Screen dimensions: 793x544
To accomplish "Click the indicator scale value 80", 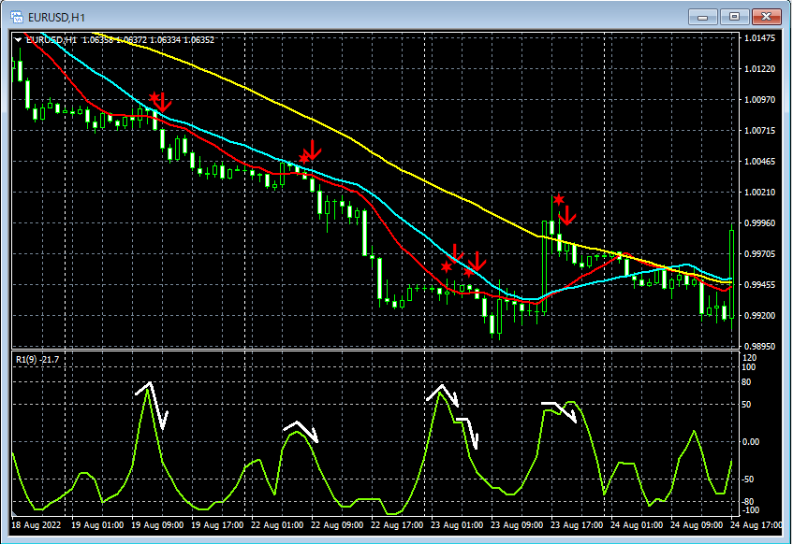I will pos(746,382).
